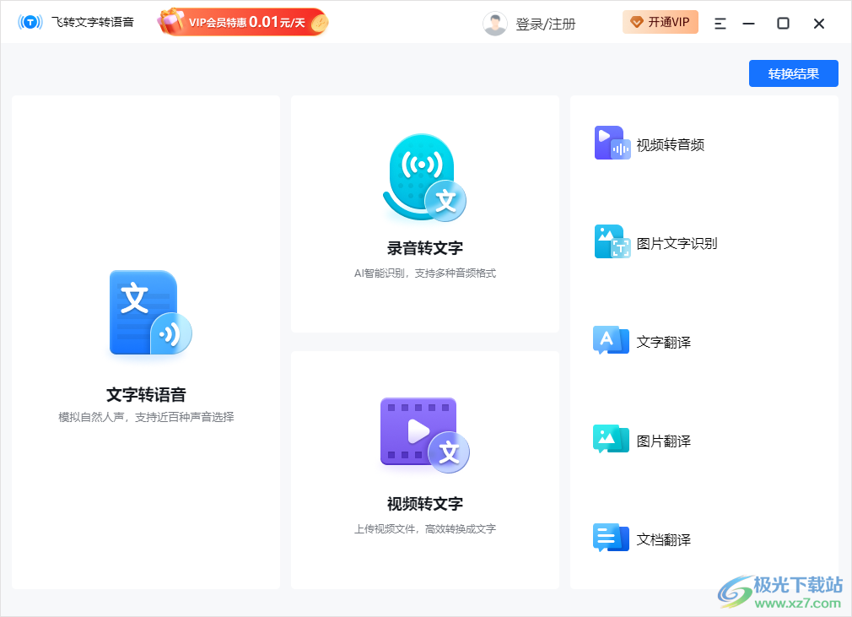Click the 文字翻译 icon
The width and height of the screenshot is (852, 617).
point(612,340)
